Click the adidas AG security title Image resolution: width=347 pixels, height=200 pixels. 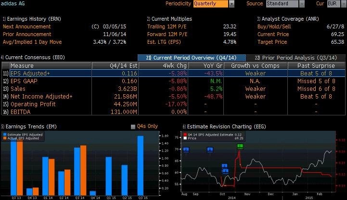point(13,3)
